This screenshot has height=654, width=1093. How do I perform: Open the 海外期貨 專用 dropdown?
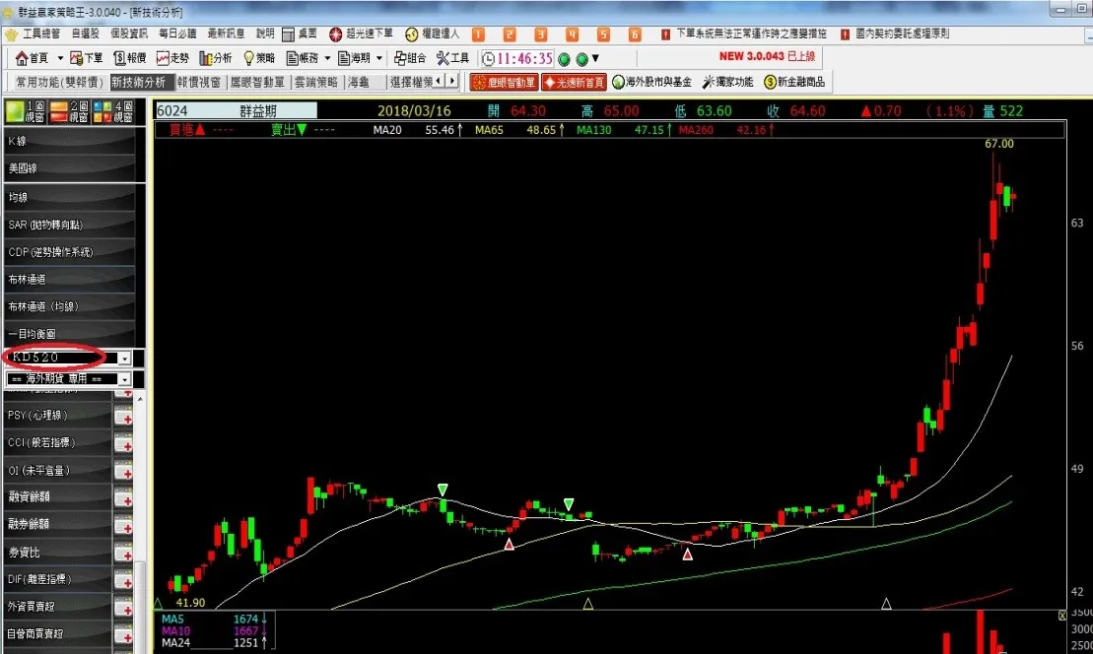[x=124, y=379]
